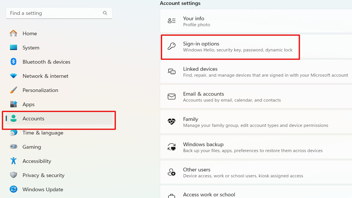The width and height of the screenshot is (352, 198).
Task: Open Windows backup settings
Action: point(256,147)
